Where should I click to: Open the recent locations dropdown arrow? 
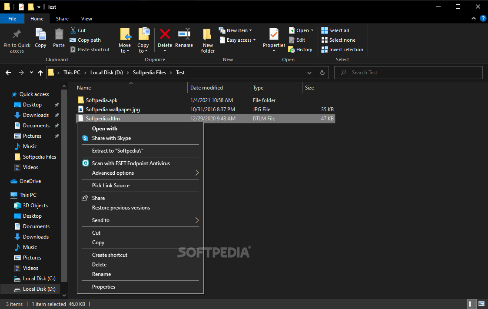pos(31,73)
